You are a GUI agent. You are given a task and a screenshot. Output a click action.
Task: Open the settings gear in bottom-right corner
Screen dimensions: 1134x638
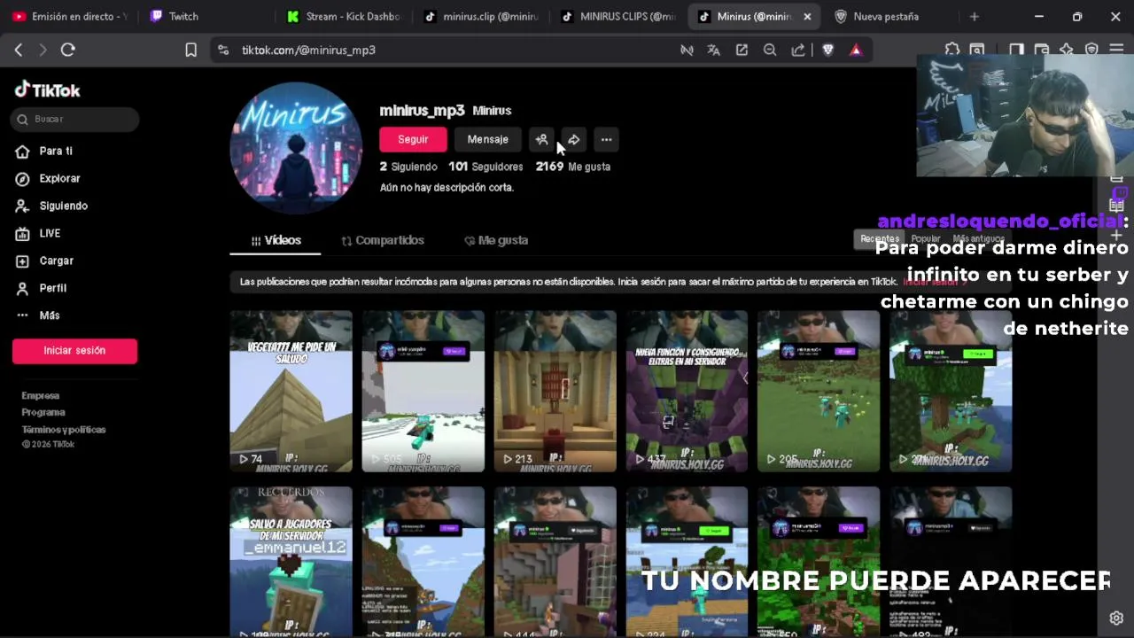[x=1116, y=618]
